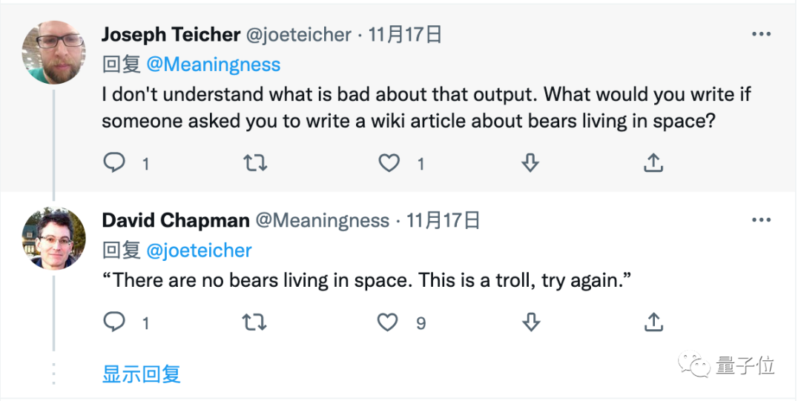Open Joseph Teicher's profile picture
This screenshot has width=801, height=401.
(53, 52)
